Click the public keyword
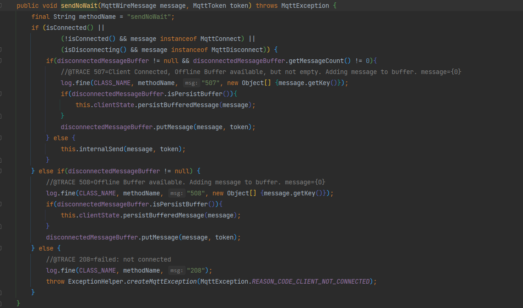The image size is (523, 308). [x=28, y=6]
